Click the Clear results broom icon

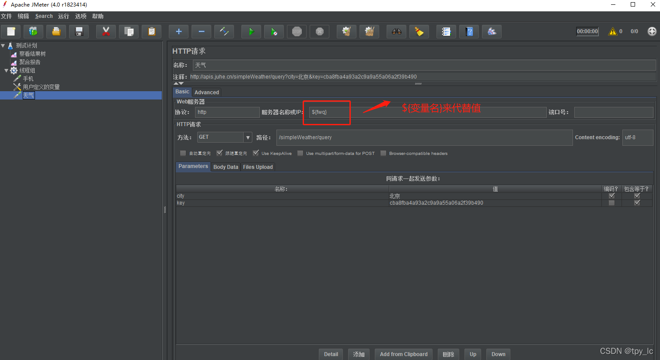(x=346, y=31)
